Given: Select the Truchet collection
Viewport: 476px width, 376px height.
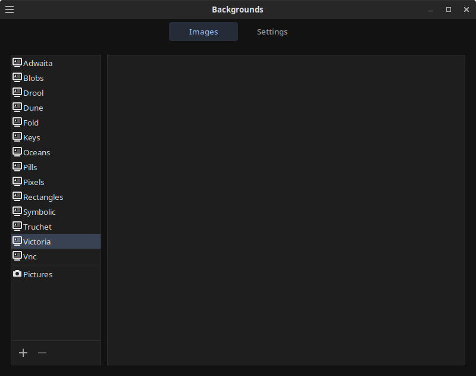Looking at the screenshot, I should click(x=56, y=227).
